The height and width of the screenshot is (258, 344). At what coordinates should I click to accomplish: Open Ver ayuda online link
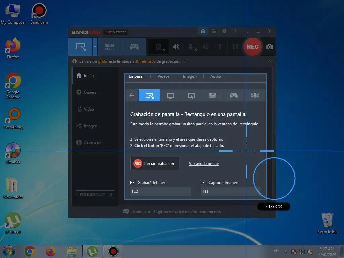[x=204, y=164]
